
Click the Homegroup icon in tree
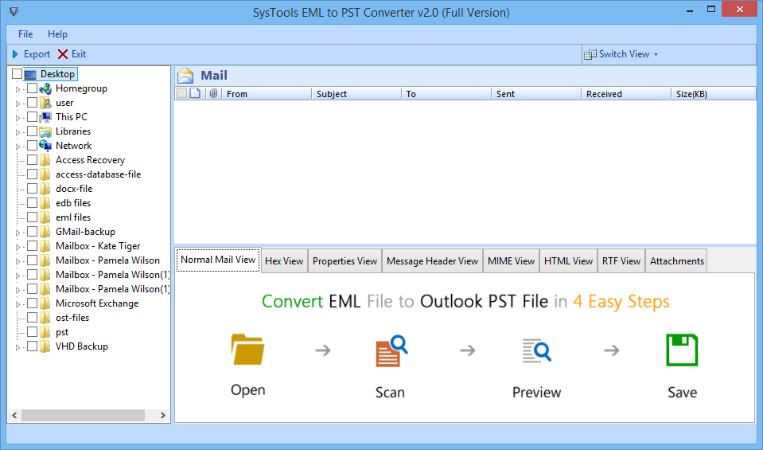[x=45, y=88]
